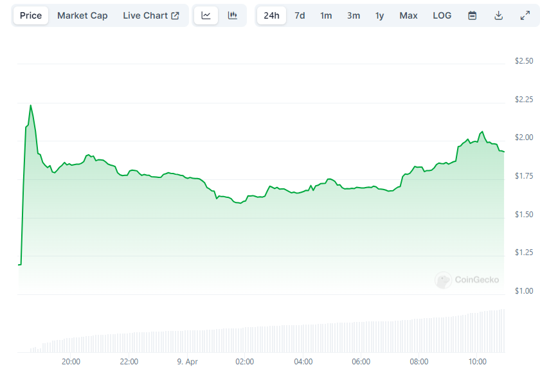Switch to the Price tab
Screen dimensions: 540x374
coord(31,15)
